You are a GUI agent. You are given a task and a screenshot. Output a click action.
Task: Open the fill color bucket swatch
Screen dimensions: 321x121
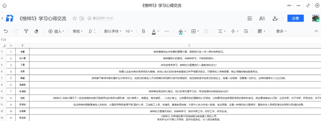tap(181, 31)
